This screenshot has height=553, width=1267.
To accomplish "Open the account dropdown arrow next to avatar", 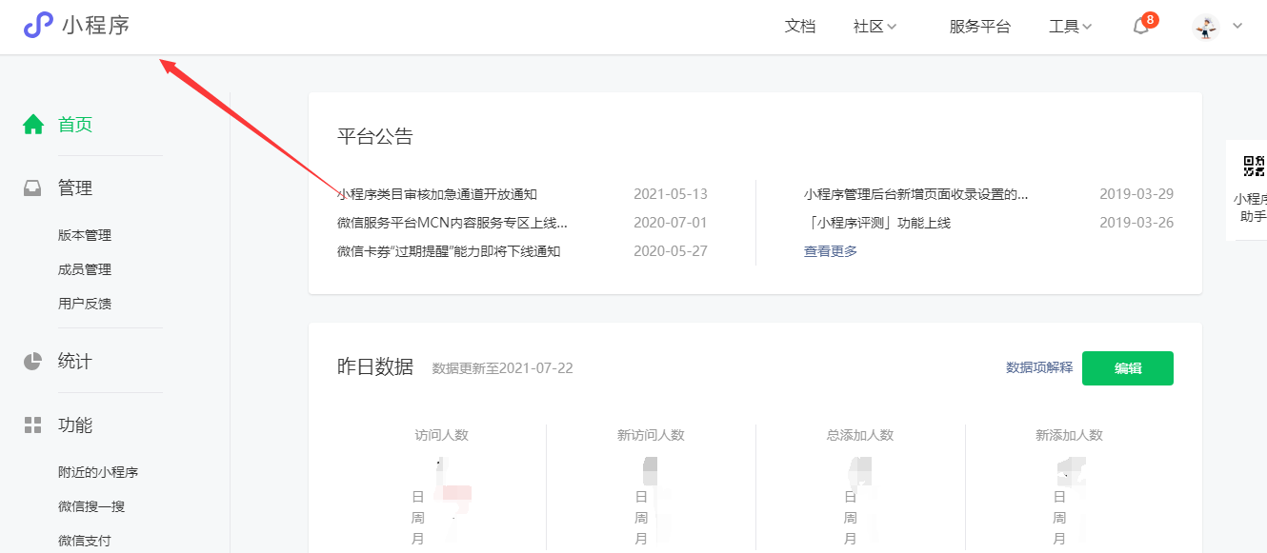I will 1237,27.
